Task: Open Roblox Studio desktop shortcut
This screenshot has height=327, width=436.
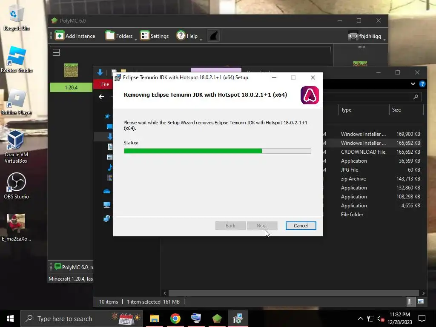Action: (x=17, y=60)
